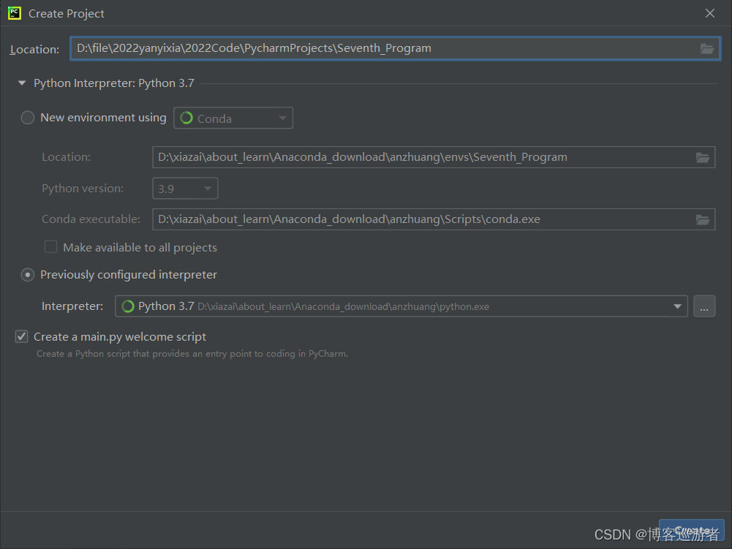This screenshot has height=549, width=732.
Task: Select New environment using radio button
Action: (28, 118)
